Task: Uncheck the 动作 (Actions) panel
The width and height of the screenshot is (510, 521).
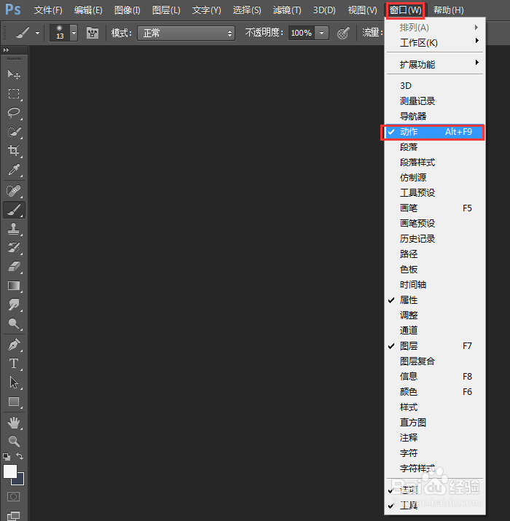Action: coord(434,132)
